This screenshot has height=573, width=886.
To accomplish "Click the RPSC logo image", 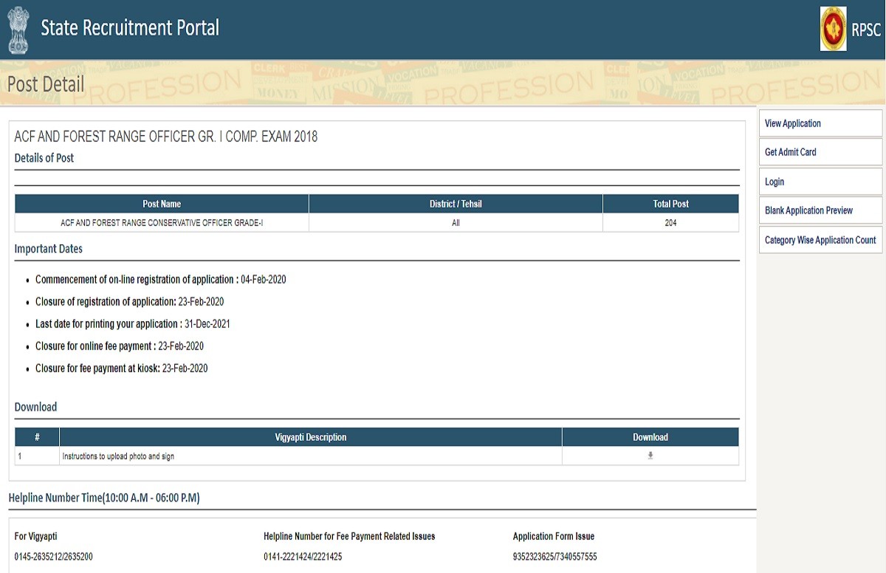I will (833, 29).
